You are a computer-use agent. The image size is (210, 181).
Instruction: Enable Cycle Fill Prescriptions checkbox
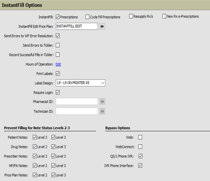pyautogui.click(x=88, y=17)
